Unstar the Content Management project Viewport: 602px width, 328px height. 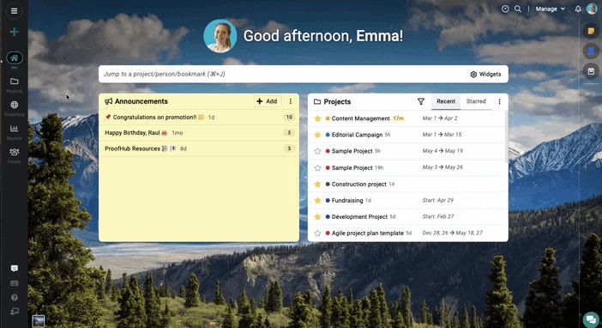tap(317, 118)
